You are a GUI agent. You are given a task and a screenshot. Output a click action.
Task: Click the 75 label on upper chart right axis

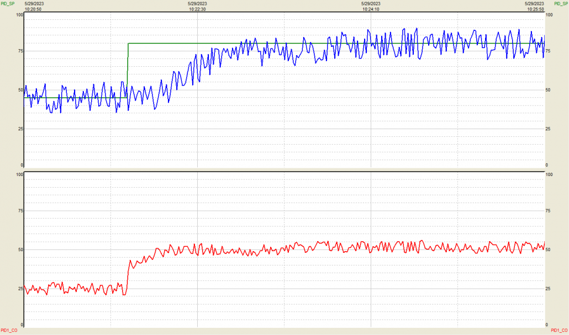click(549, 51)
